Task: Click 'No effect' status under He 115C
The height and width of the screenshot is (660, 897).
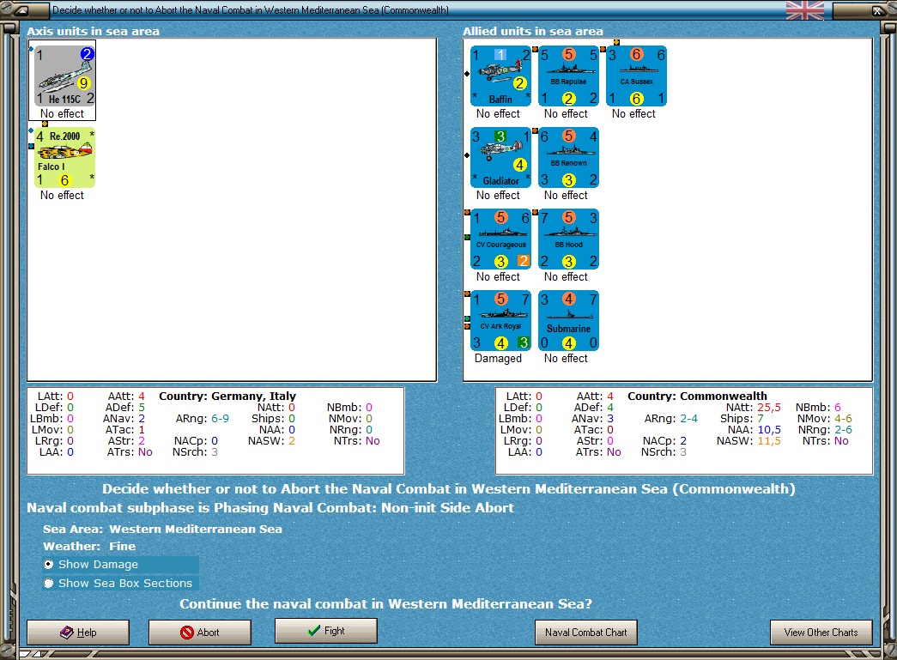Action: [62, 114]
